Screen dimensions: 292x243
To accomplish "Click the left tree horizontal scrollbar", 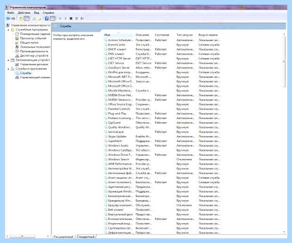I will [x=22, y=236].
